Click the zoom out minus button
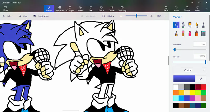This screenshot has height=112, width=210. [x=121, y=16]
